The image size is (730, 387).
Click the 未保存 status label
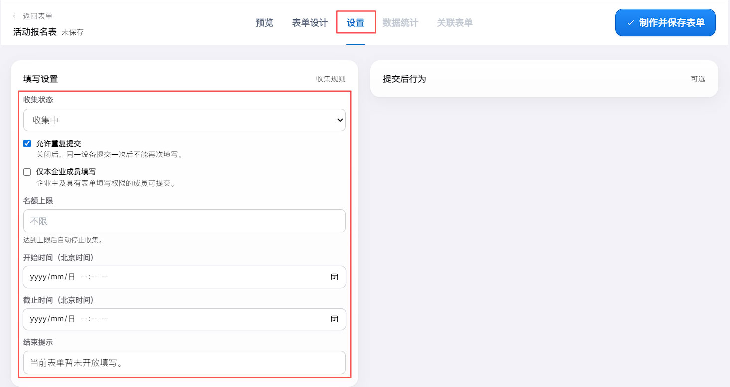[x=73, y=32]
